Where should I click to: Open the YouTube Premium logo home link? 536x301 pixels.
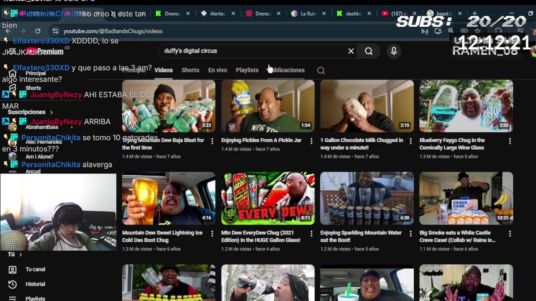click(x=45, y=51)
